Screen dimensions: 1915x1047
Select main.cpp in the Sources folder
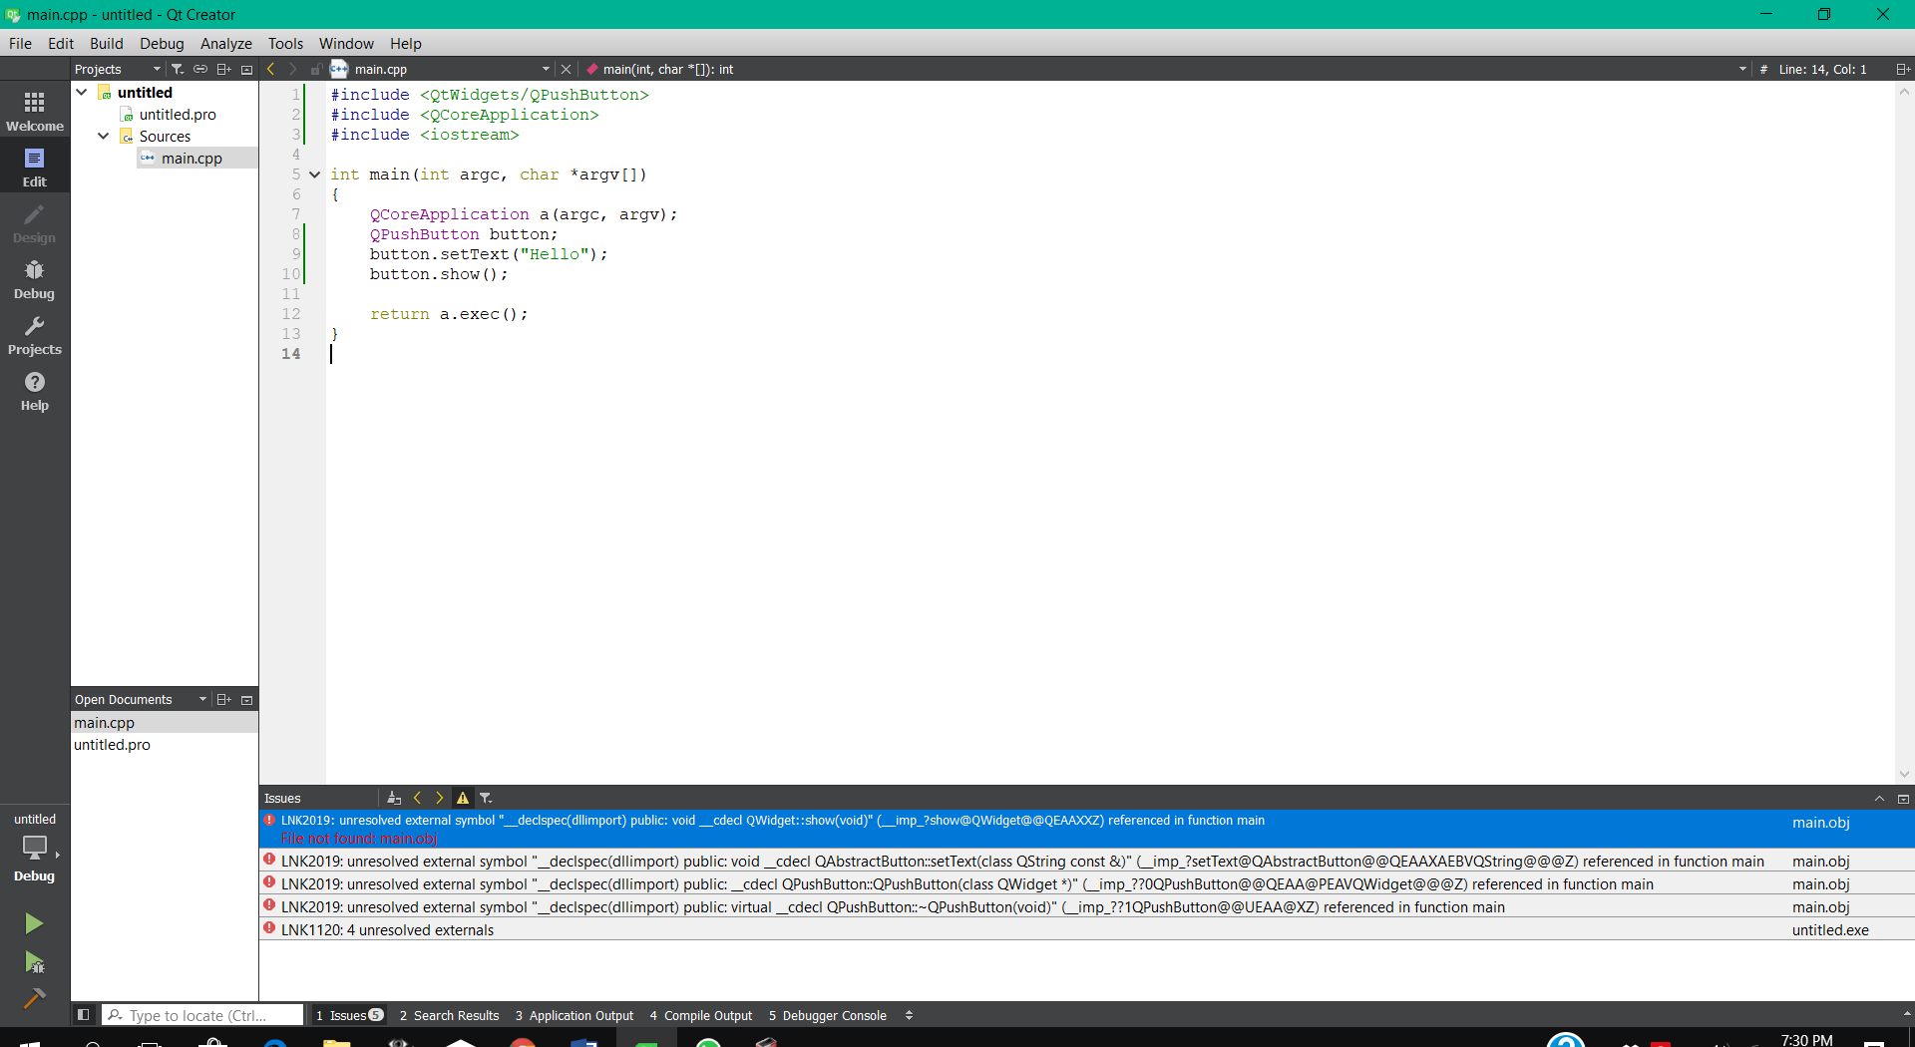coord(191,159)
